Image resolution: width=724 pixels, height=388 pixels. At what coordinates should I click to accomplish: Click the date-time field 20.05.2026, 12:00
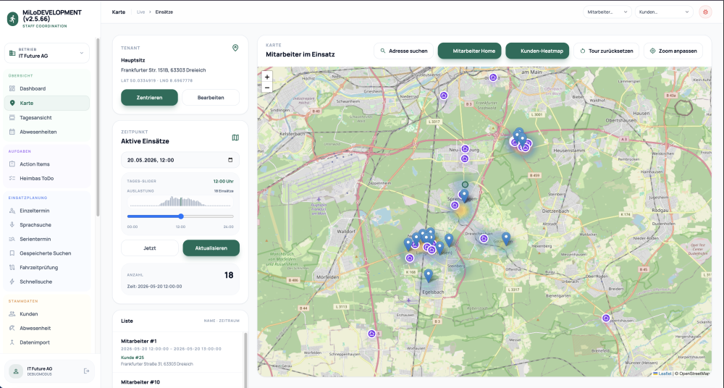[x=180, y=160]
